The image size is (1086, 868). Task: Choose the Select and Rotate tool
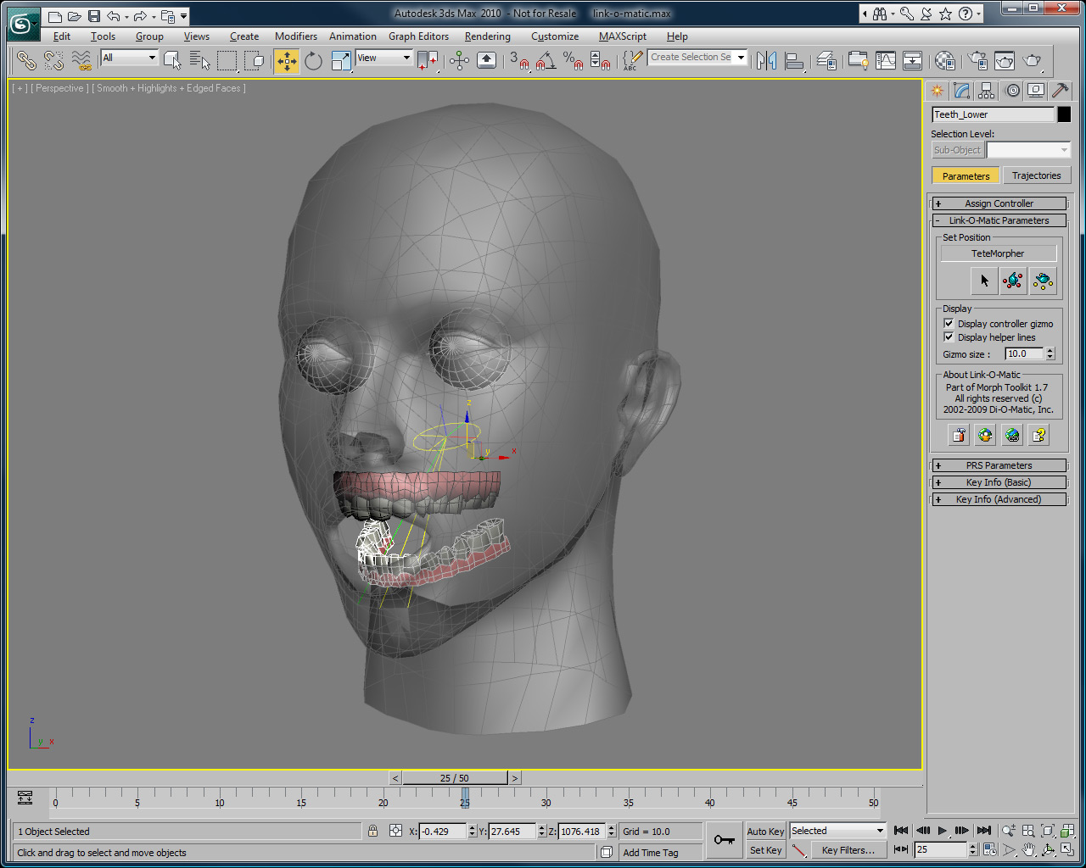[313, 60]
